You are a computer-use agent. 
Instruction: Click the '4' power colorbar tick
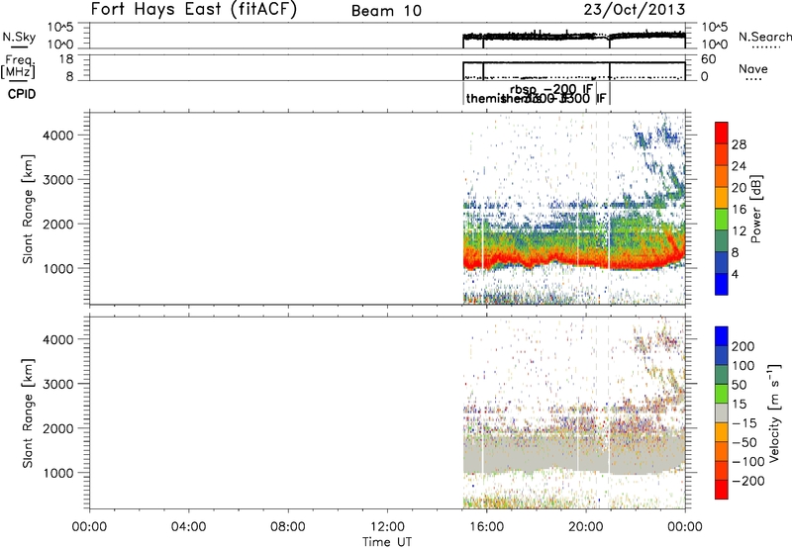[x=735, y=274]
